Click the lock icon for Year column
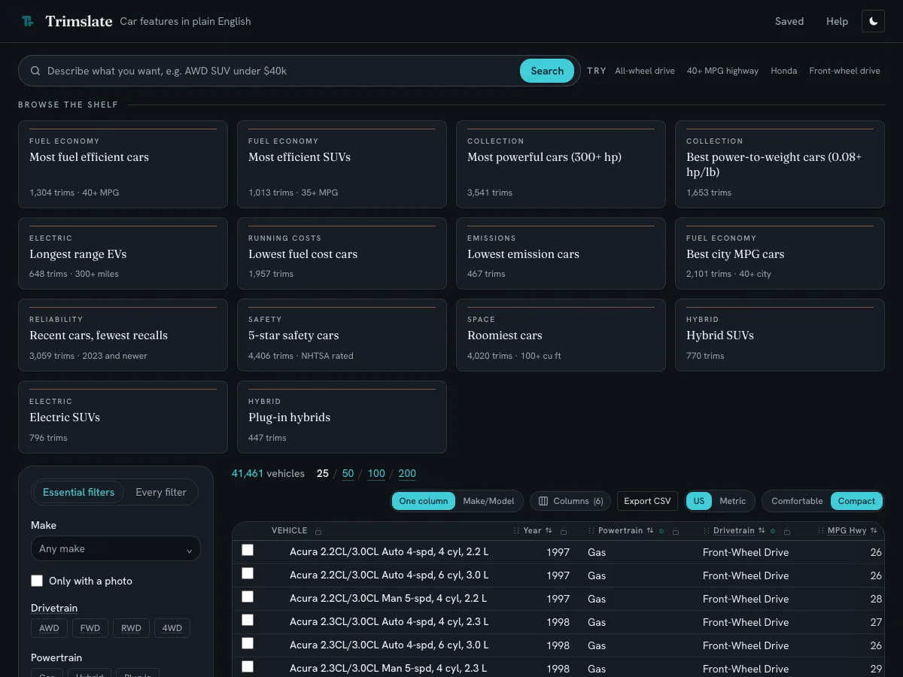 [564, 531]
